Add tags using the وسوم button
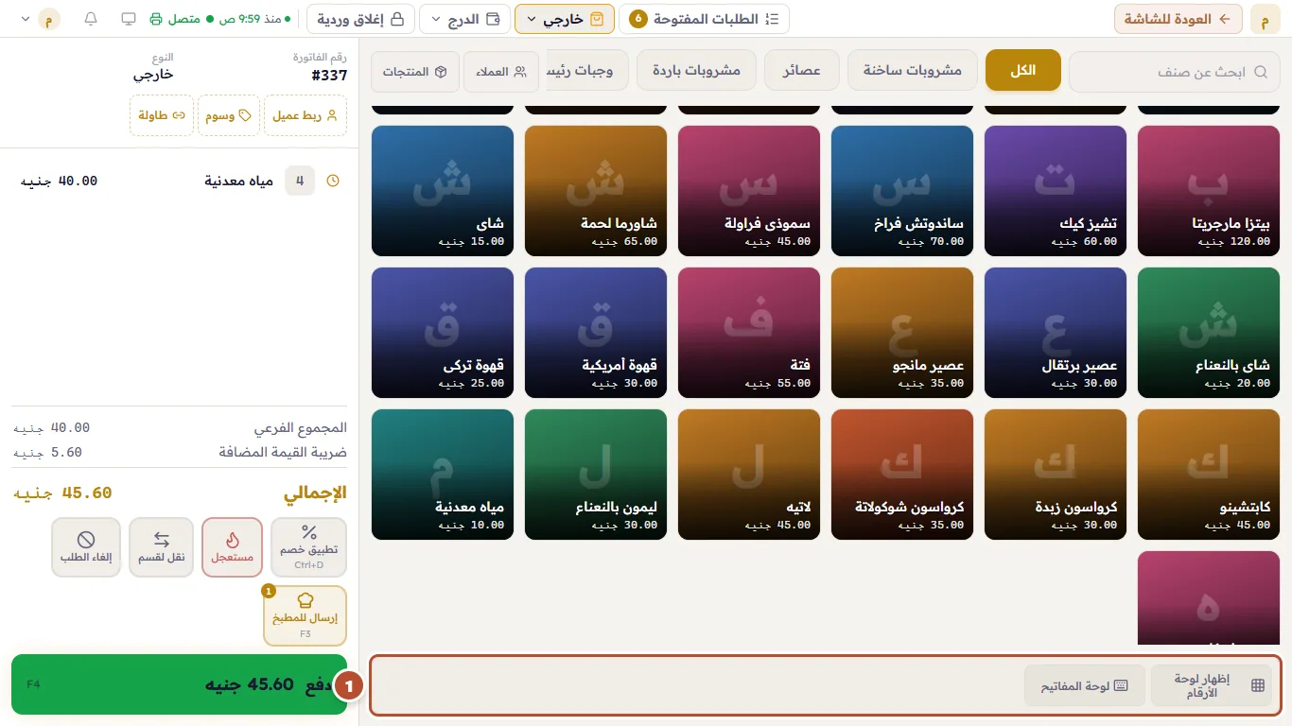1292x726 pixels. (x=228, y=115)
